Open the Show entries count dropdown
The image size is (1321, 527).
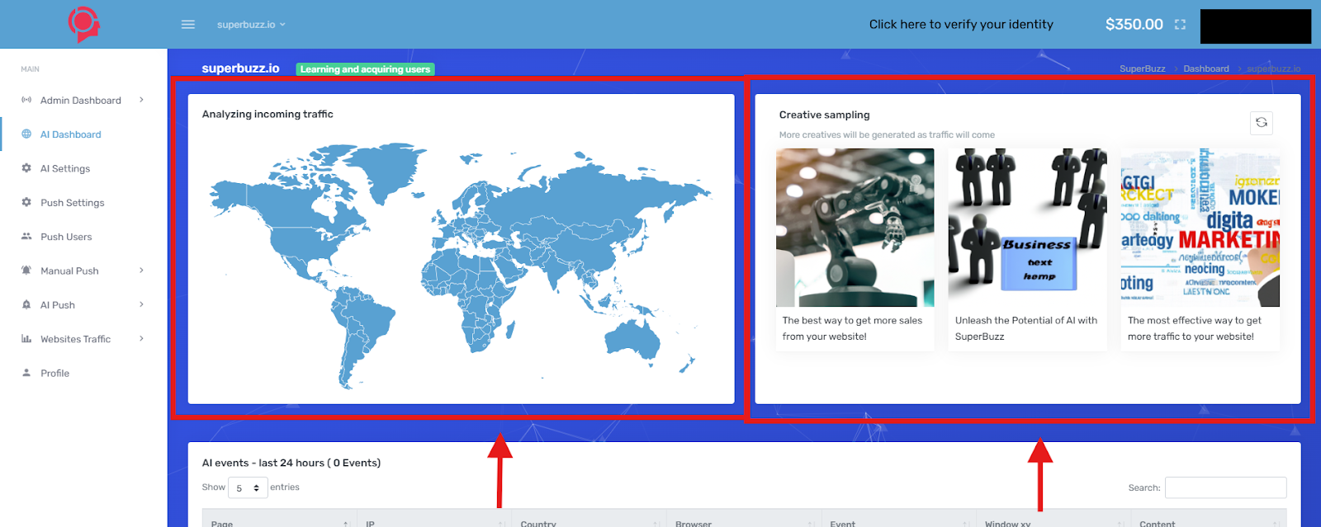[x=248, y=487]
